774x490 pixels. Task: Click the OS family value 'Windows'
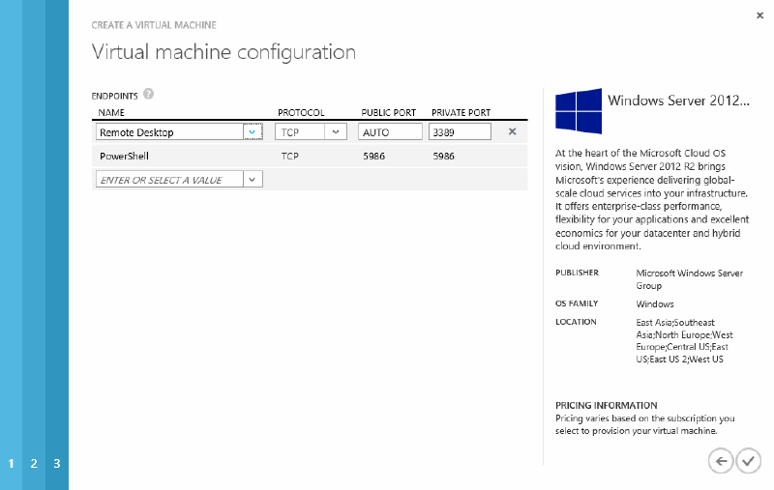coord(655,303)
